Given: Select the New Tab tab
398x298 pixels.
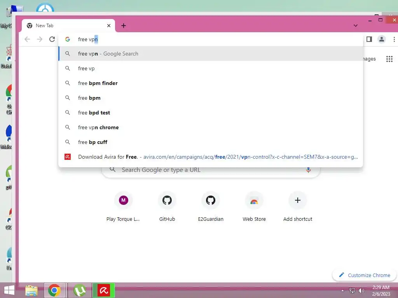Looking at the screenshot, I should click(68, 26).
